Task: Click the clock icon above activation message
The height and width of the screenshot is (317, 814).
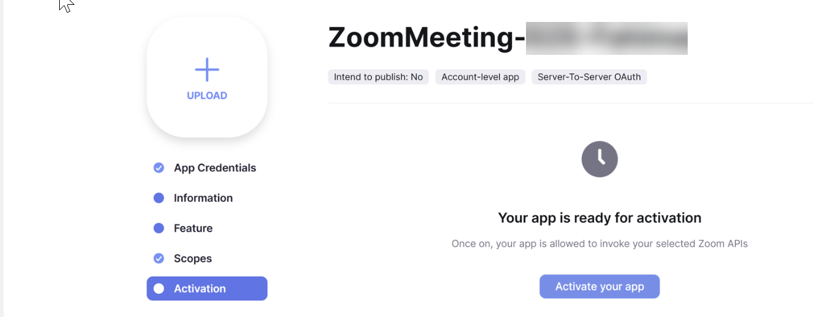Action: (x=599, y=159)
